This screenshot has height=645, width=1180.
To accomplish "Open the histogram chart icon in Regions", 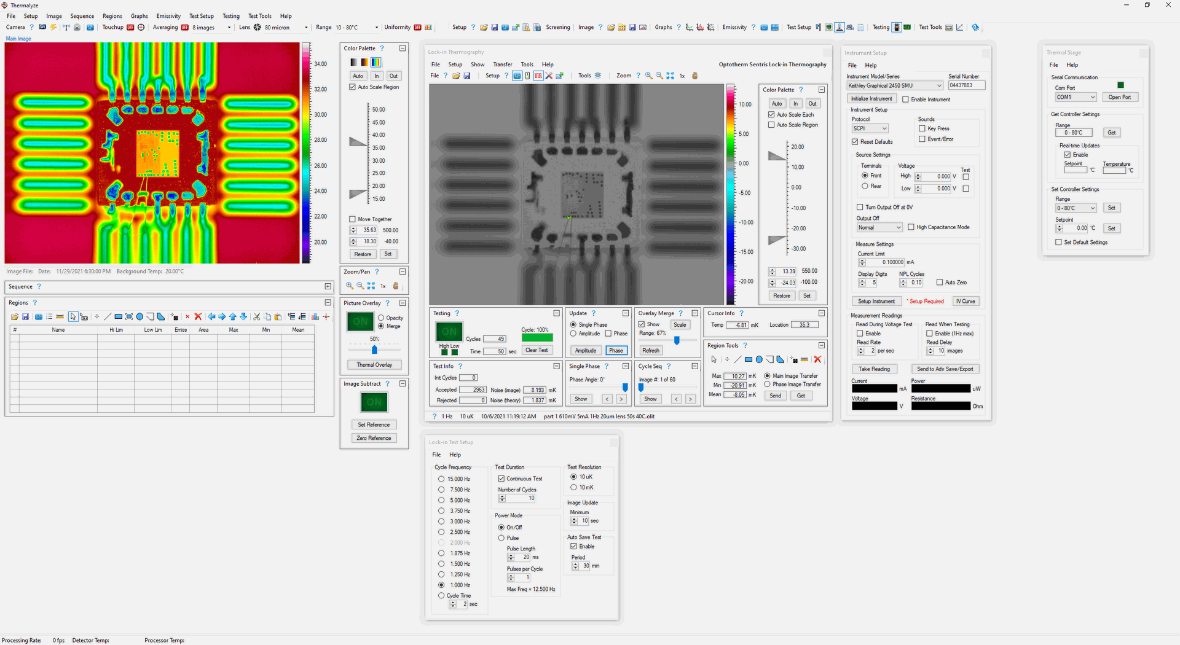I will 315,317.
